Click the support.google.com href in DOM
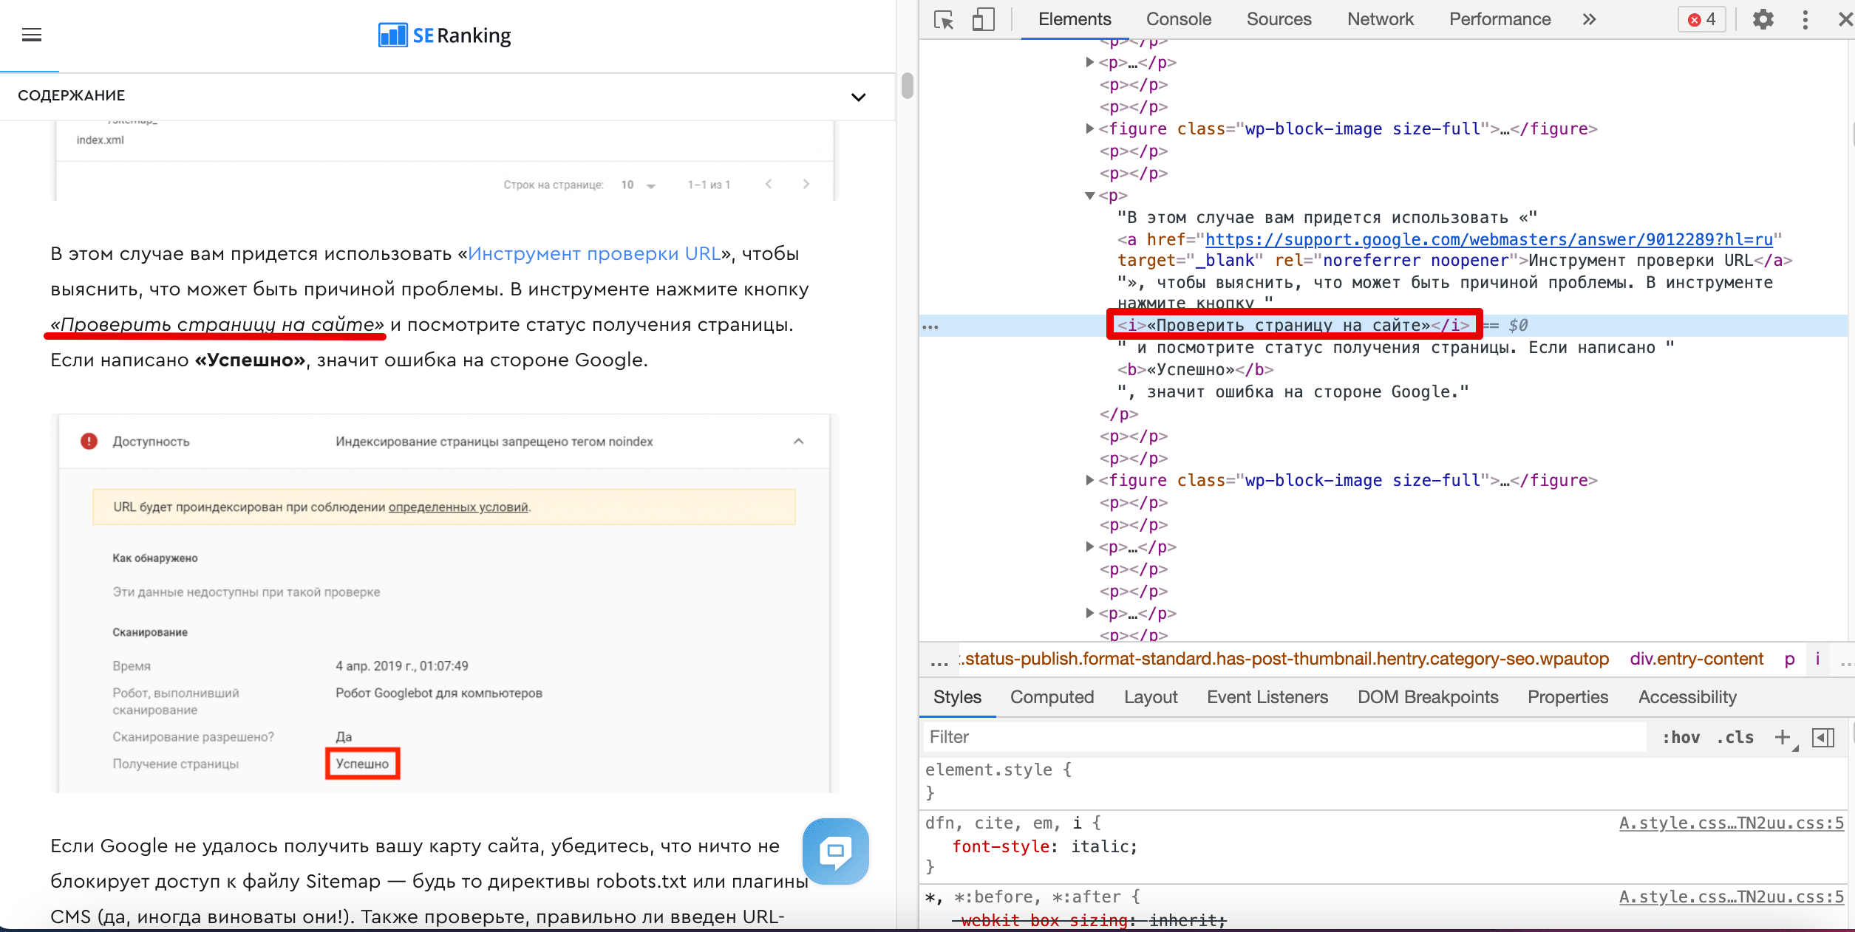1855x932 pixels. tap(1488, 239)
